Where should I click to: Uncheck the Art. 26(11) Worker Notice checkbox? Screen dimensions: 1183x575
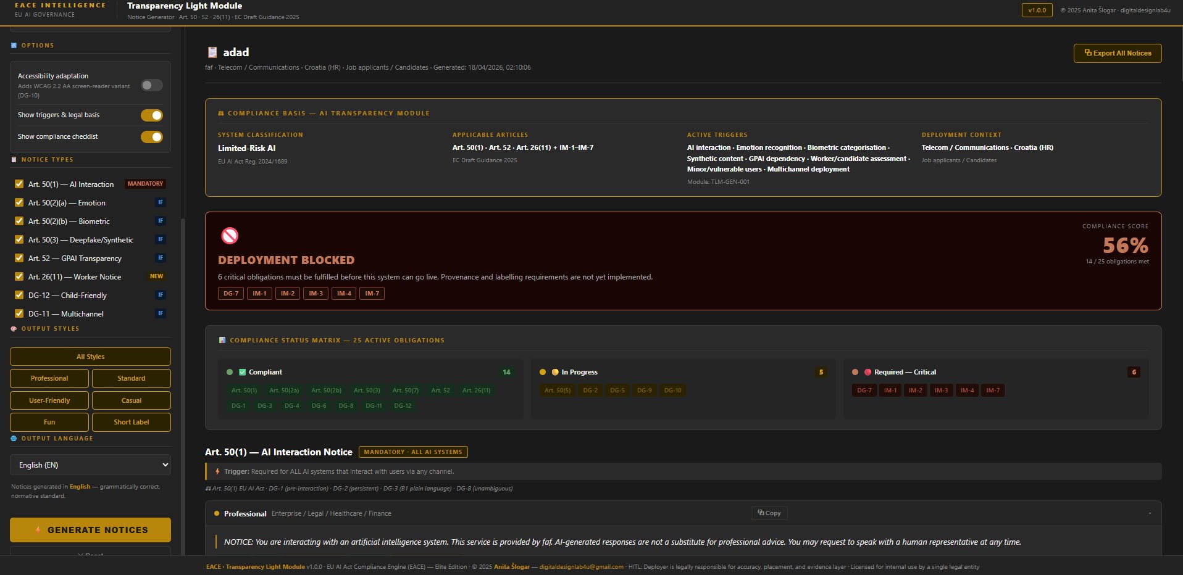(x=19, y=276)
